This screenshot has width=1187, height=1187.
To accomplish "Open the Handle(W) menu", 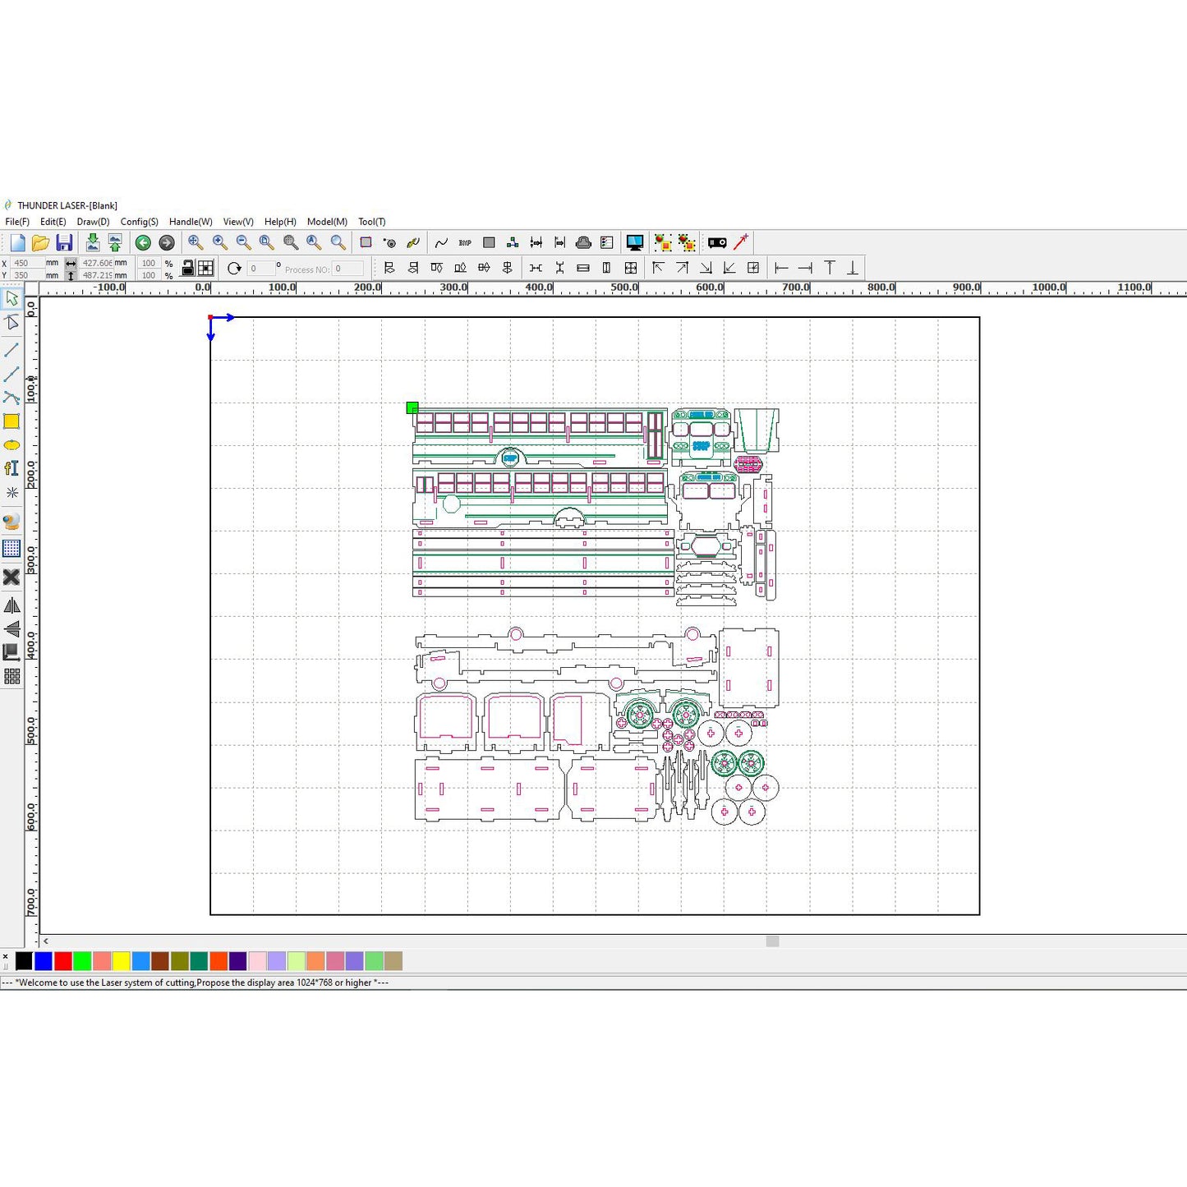I will (x=191, y=222).
